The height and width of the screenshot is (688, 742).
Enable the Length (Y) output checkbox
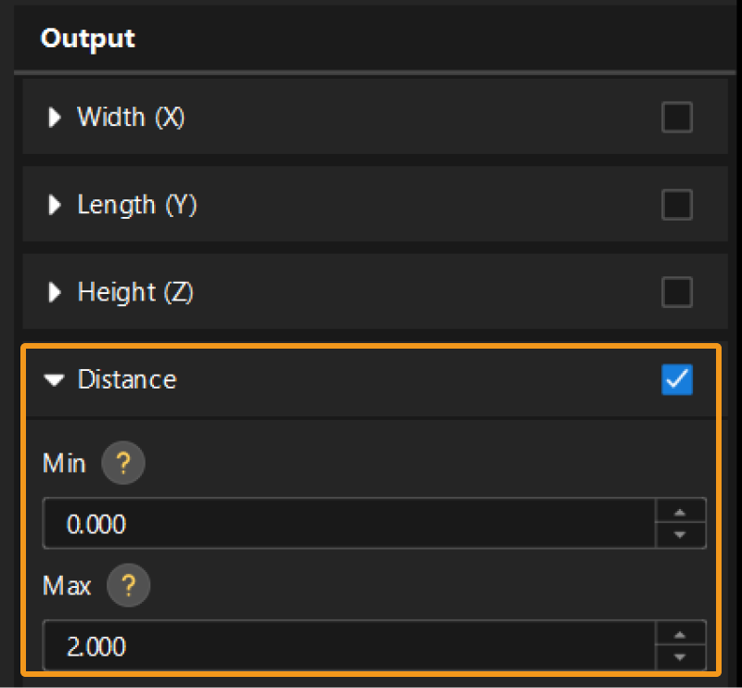coord(676,205)
